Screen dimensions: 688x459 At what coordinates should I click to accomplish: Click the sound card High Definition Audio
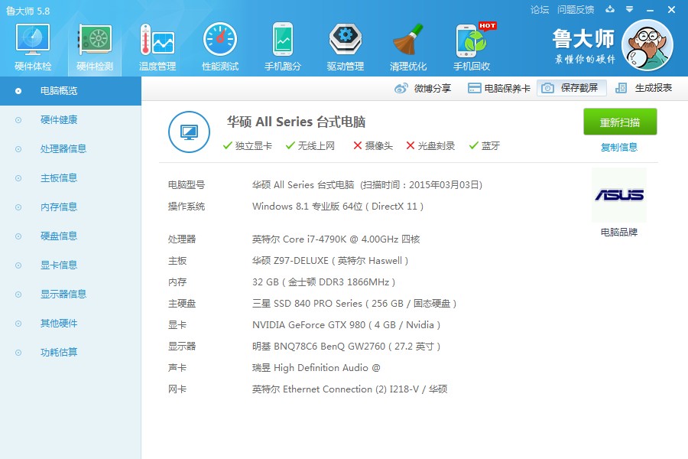pos(316,368)
